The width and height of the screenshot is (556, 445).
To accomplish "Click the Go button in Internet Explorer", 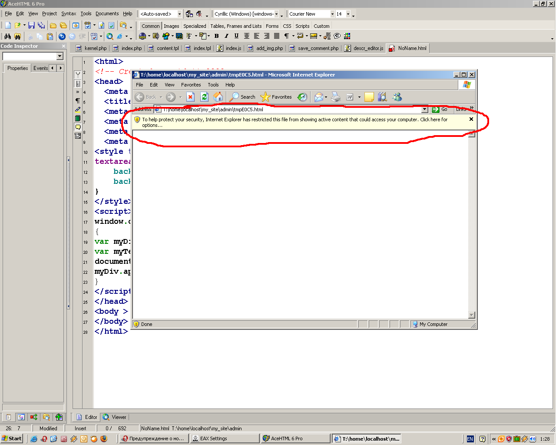I will 440,110.
